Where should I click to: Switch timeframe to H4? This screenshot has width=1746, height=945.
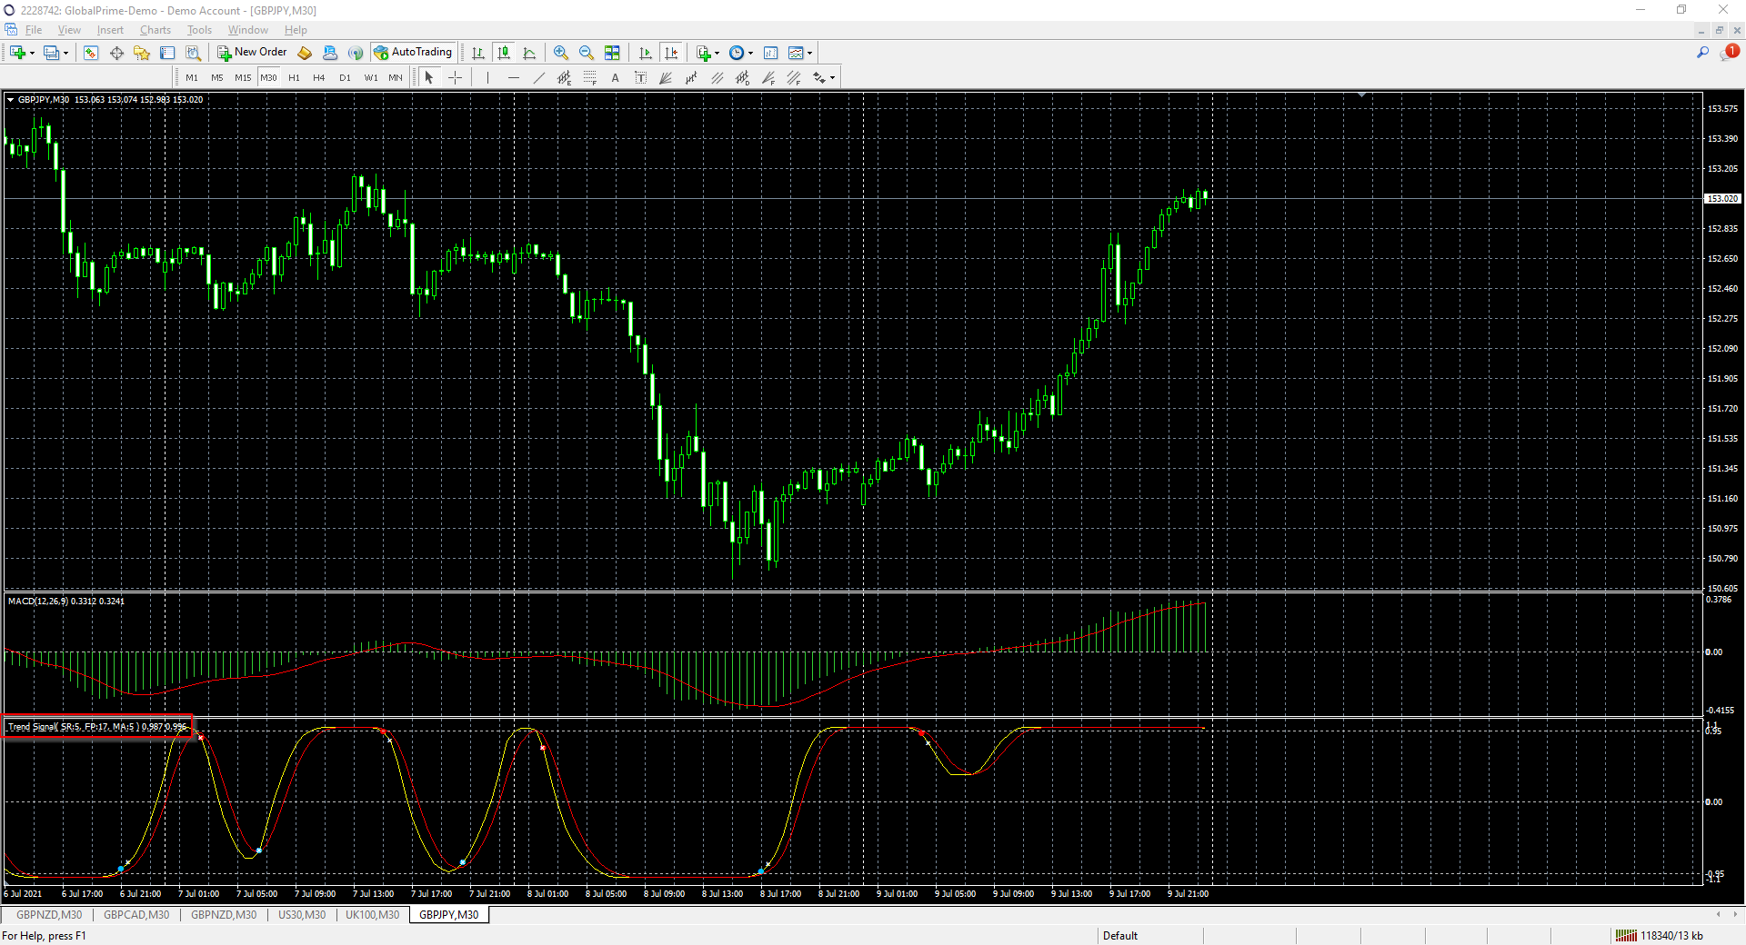coord(318,78)
